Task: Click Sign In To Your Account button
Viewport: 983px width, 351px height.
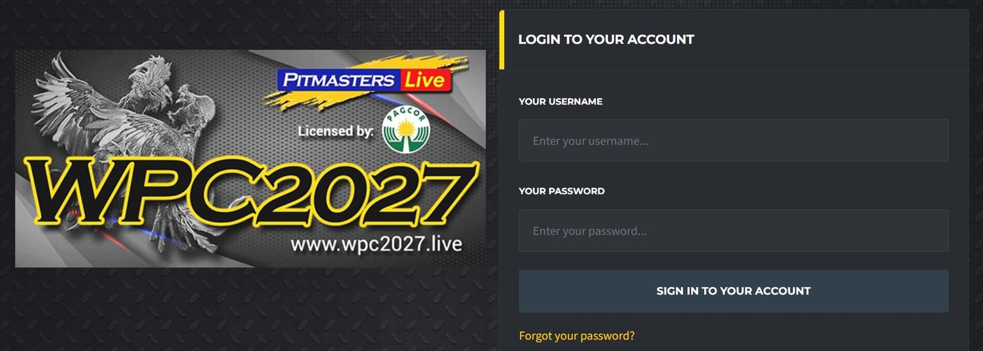Action: pos(734,291)
